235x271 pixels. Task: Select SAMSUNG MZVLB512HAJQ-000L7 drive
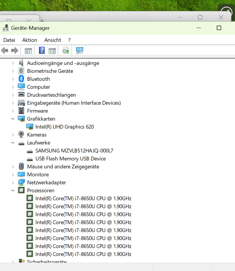74,151
